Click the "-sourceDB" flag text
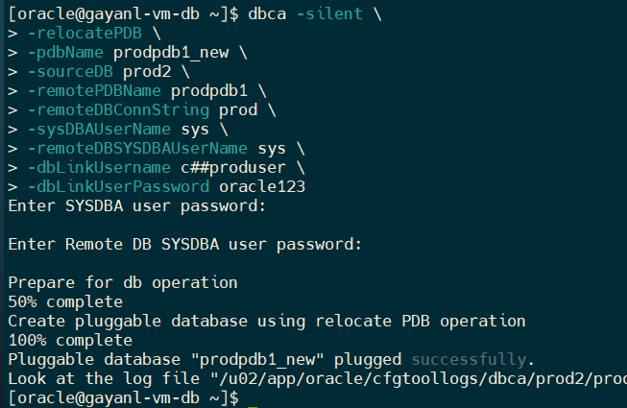 [69, 72]
